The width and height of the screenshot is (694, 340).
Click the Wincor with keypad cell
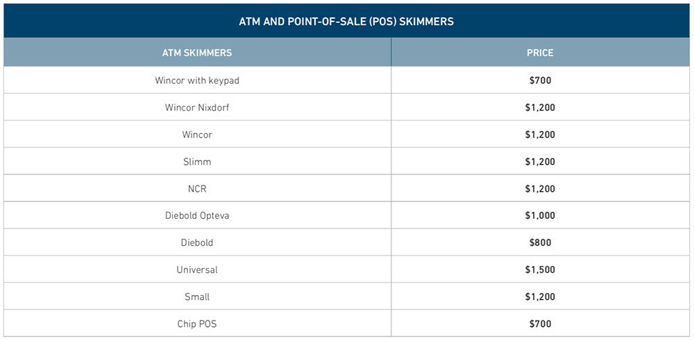coord(197,80)
